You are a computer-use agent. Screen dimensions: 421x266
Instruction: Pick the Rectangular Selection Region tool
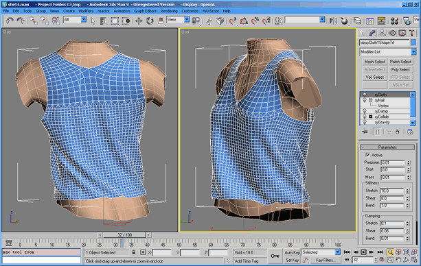[115, 21]
